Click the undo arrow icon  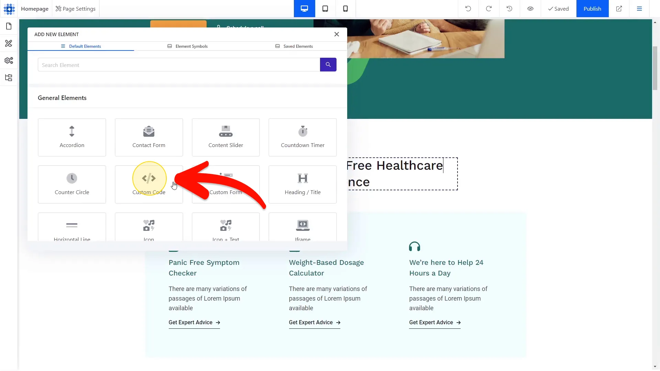click(468, 9)
